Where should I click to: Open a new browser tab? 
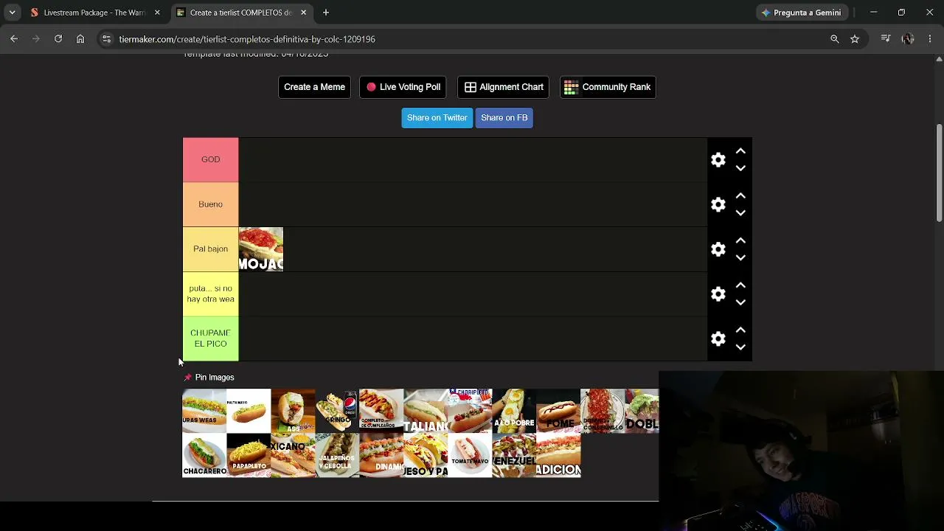point(326,13)
